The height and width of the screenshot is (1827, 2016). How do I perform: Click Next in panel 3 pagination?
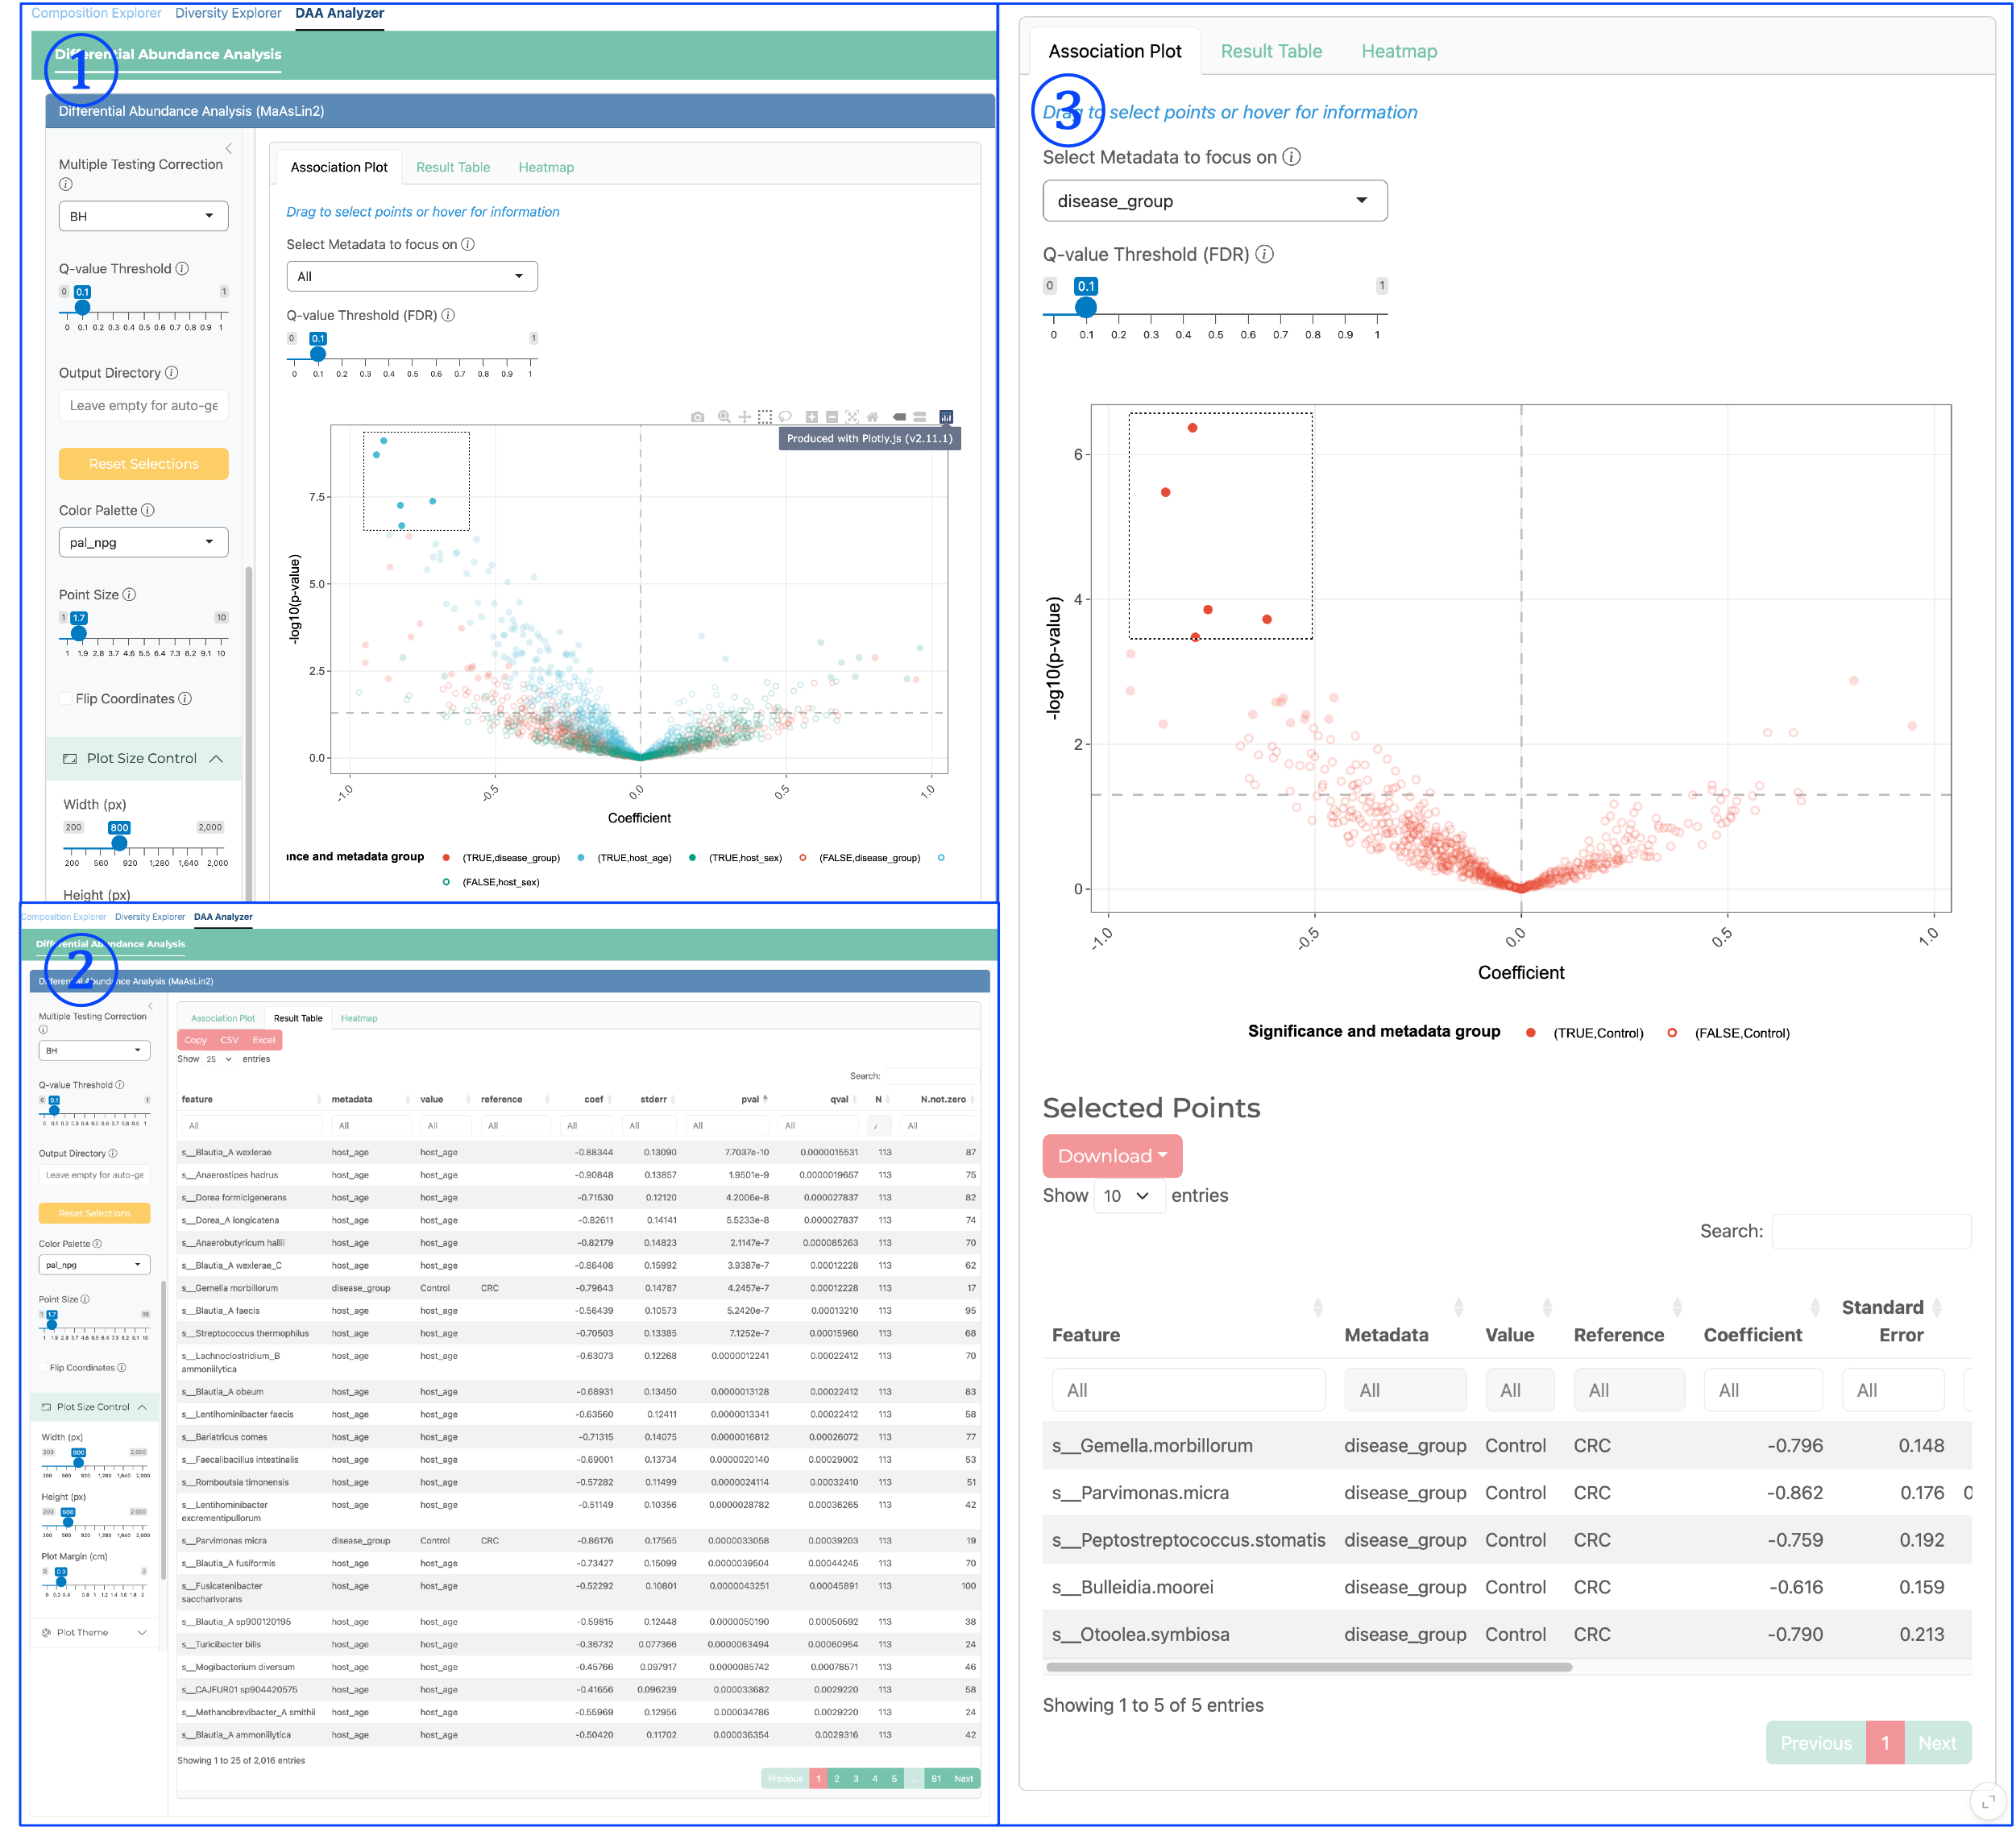1937,1743
